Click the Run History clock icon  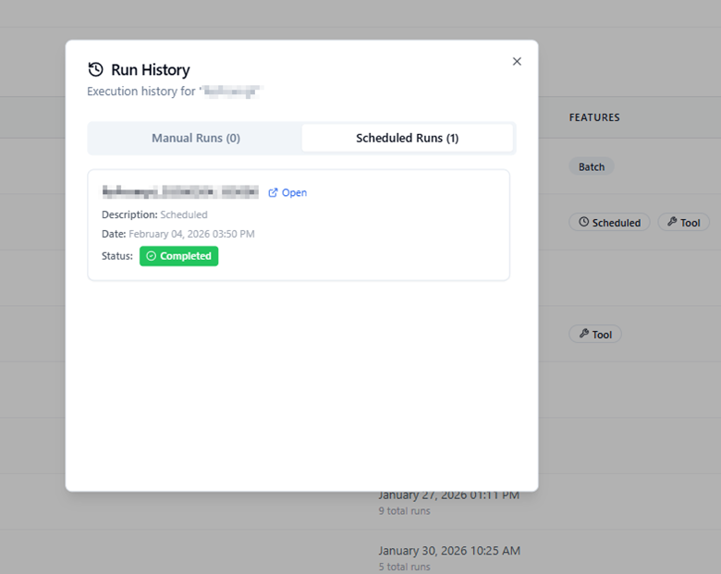tap(95, 70)
